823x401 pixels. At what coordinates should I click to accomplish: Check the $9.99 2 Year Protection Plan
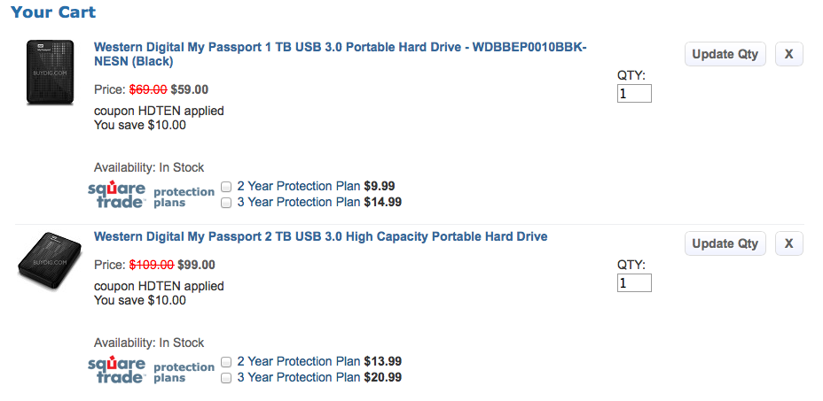(226, 187)
